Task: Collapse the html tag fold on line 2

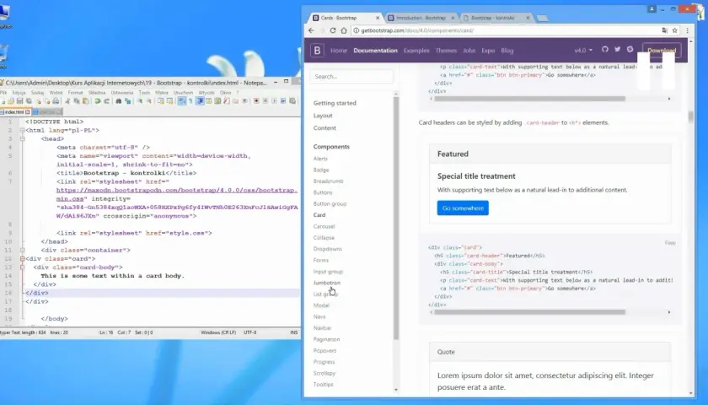Action: tap(22, 130)
